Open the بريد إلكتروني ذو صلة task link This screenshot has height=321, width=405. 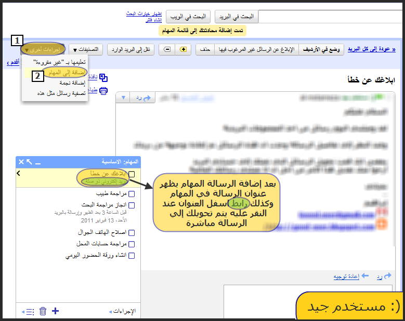point(106,182)
